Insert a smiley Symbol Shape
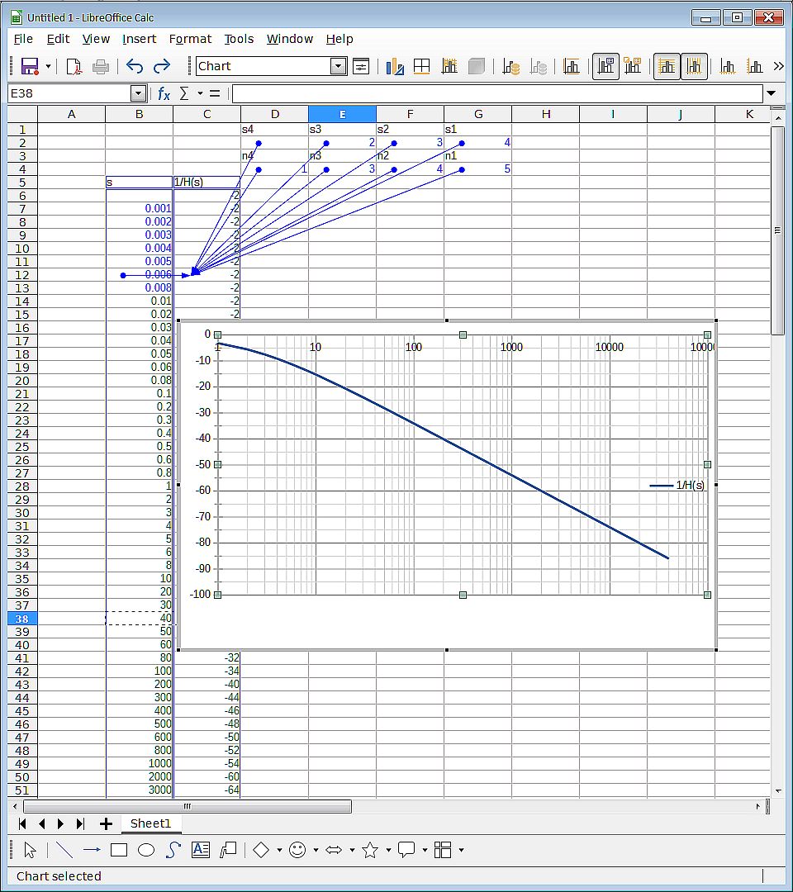The image size is (793, 892). click(x=297, y=850)
